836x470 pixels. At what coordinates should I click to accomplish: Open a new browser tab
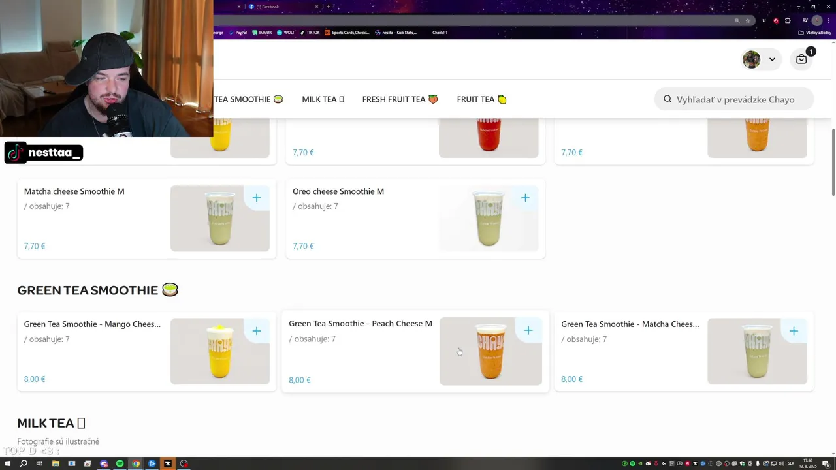pyautogui.click(x=329, y=7)
